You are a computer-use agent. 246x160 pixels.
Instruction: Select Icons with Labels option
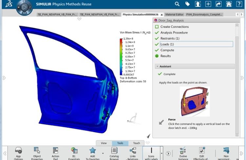pos(151,153)
